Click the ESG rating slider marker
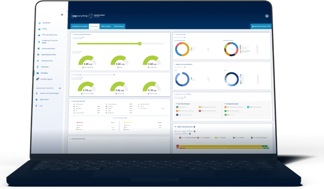The height and width of the screenshot is (189, 324). [x=140, y=44]
